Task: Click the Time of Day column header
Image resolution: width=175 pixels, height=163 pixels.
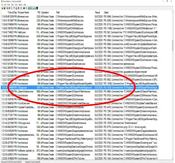Action: pos(12,13)
